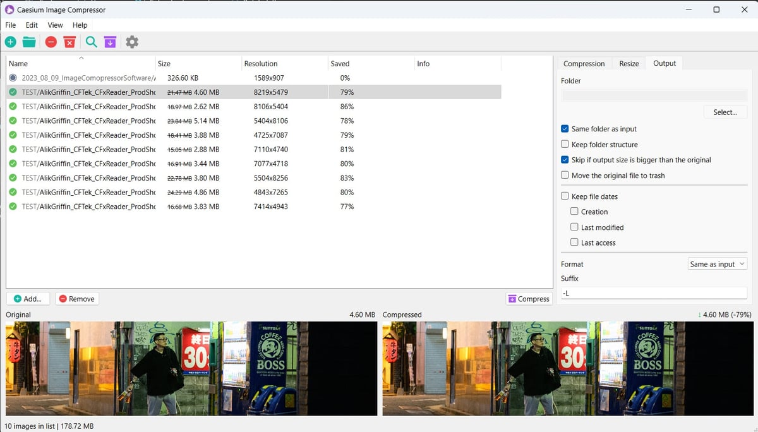Image resolution: width=758 pixels, height=432 pixels.
Task: Open the Format dropdown showing Same as input
Action: [717, 263]
